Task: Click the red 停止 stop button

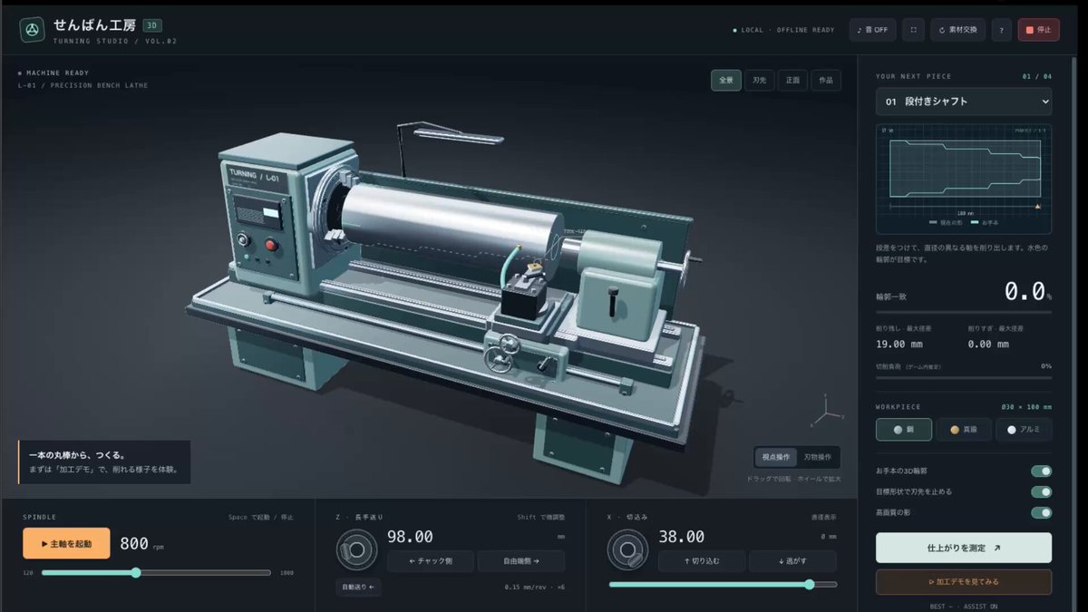Action: point(1038,30)
